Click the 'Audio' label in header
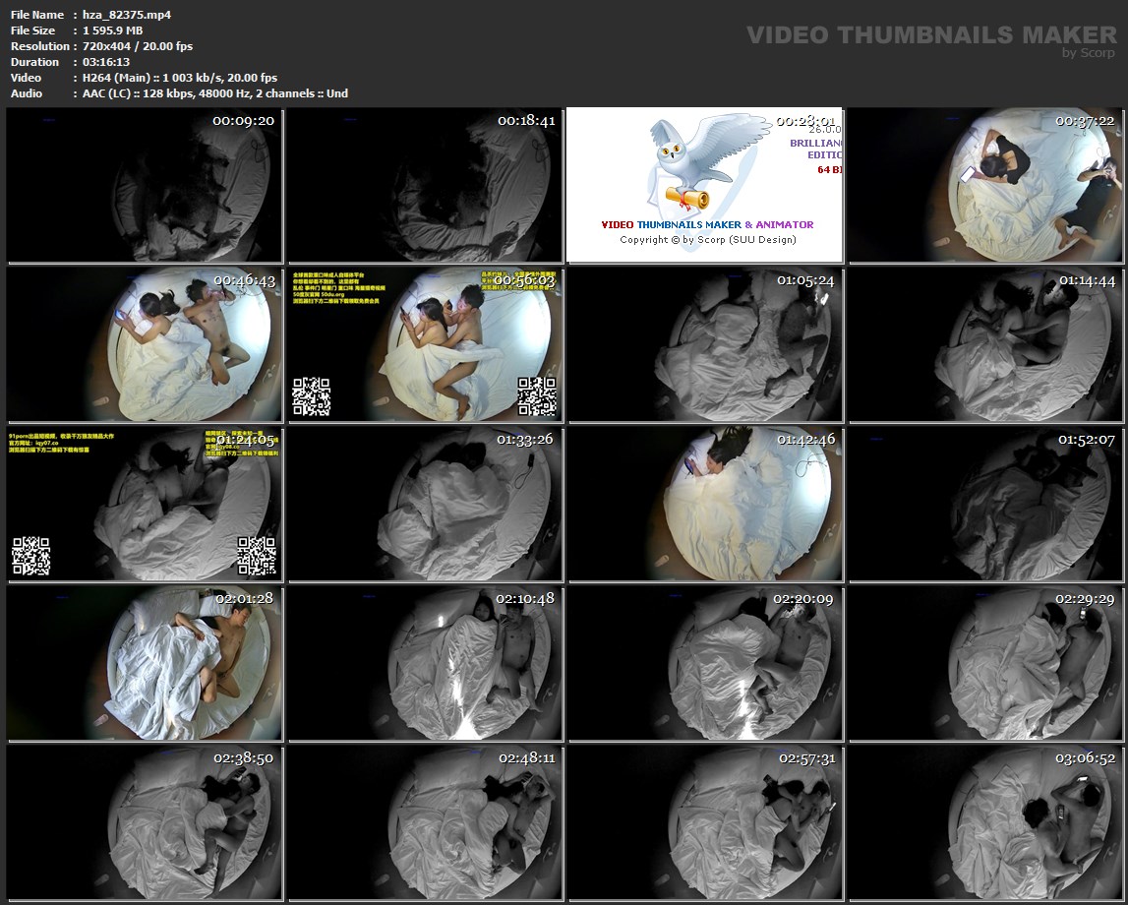1128x905 pixels. [x=27, y=93]
